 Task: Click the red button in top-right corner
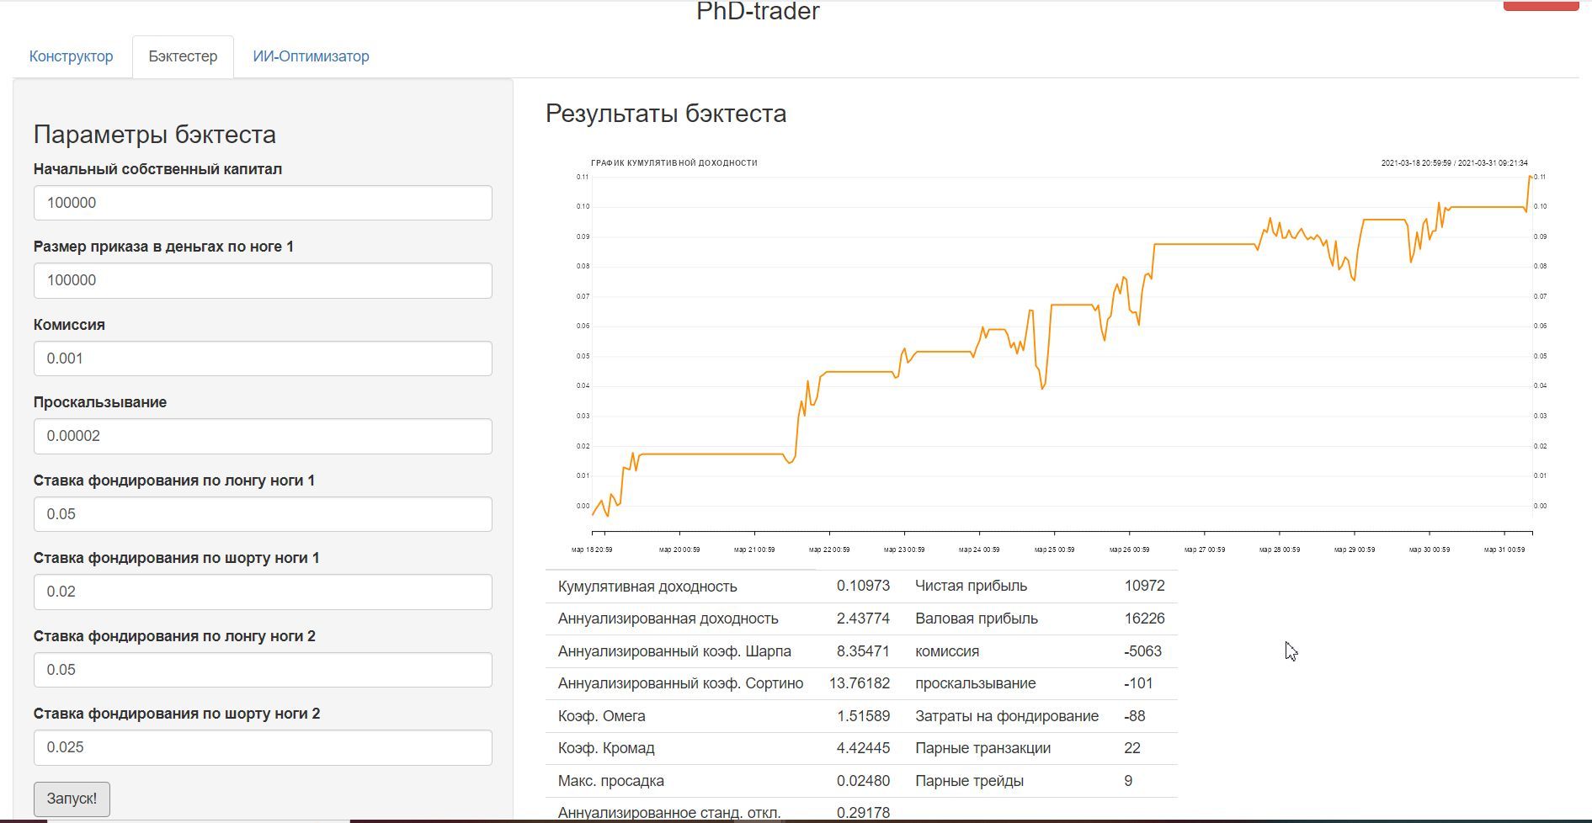coord(1540,5)
